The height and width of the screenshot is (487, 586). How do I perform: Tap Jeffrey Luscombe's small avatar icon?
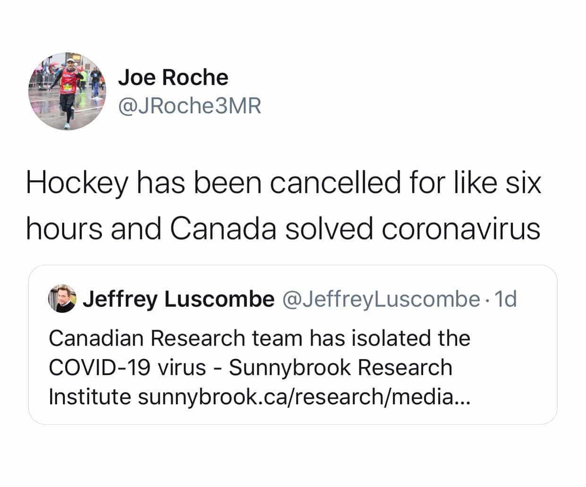62,299
